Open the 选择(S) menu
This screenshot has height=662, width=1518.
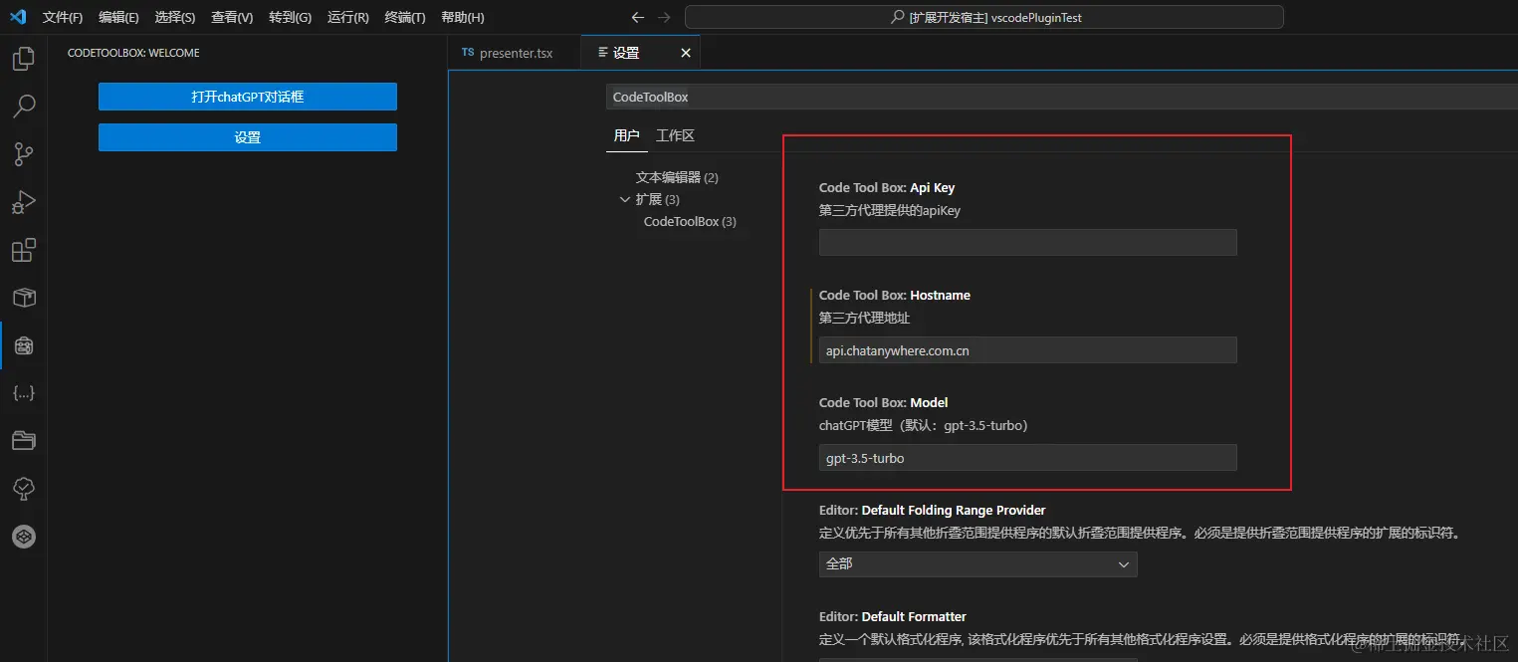pyautogui.click(x=175, y=18)
